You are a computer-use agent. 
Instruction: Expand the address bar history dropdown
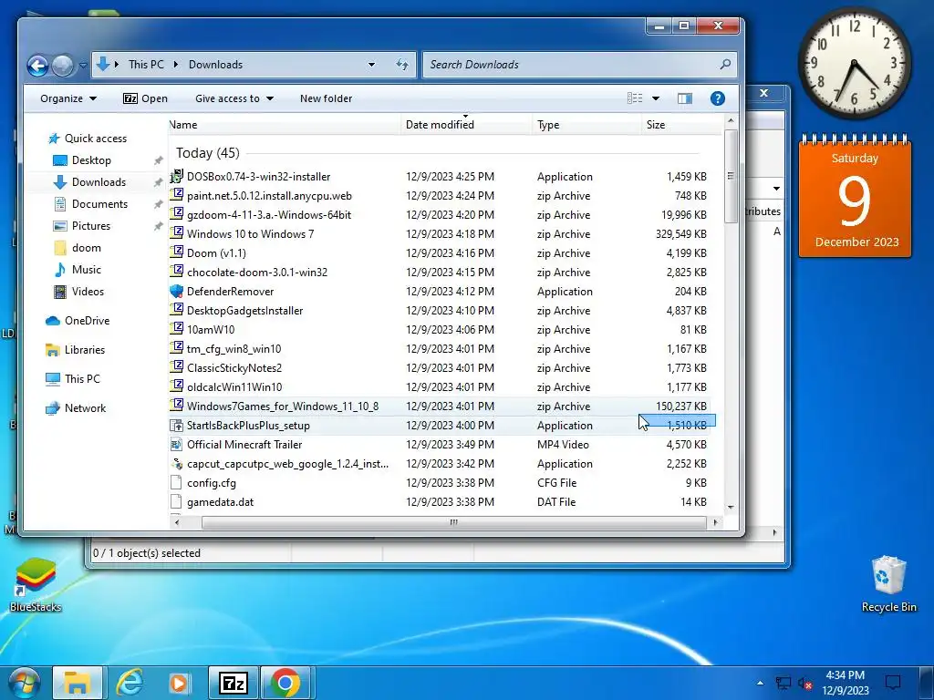click(x=372, y=65)
